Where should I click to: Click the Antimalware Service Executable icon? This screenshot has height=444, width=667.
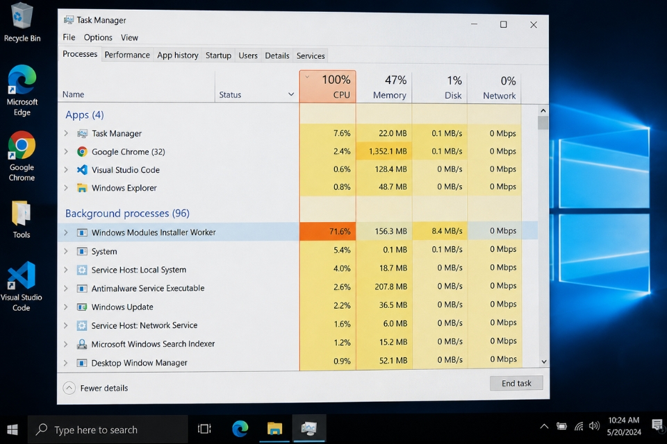82,289
